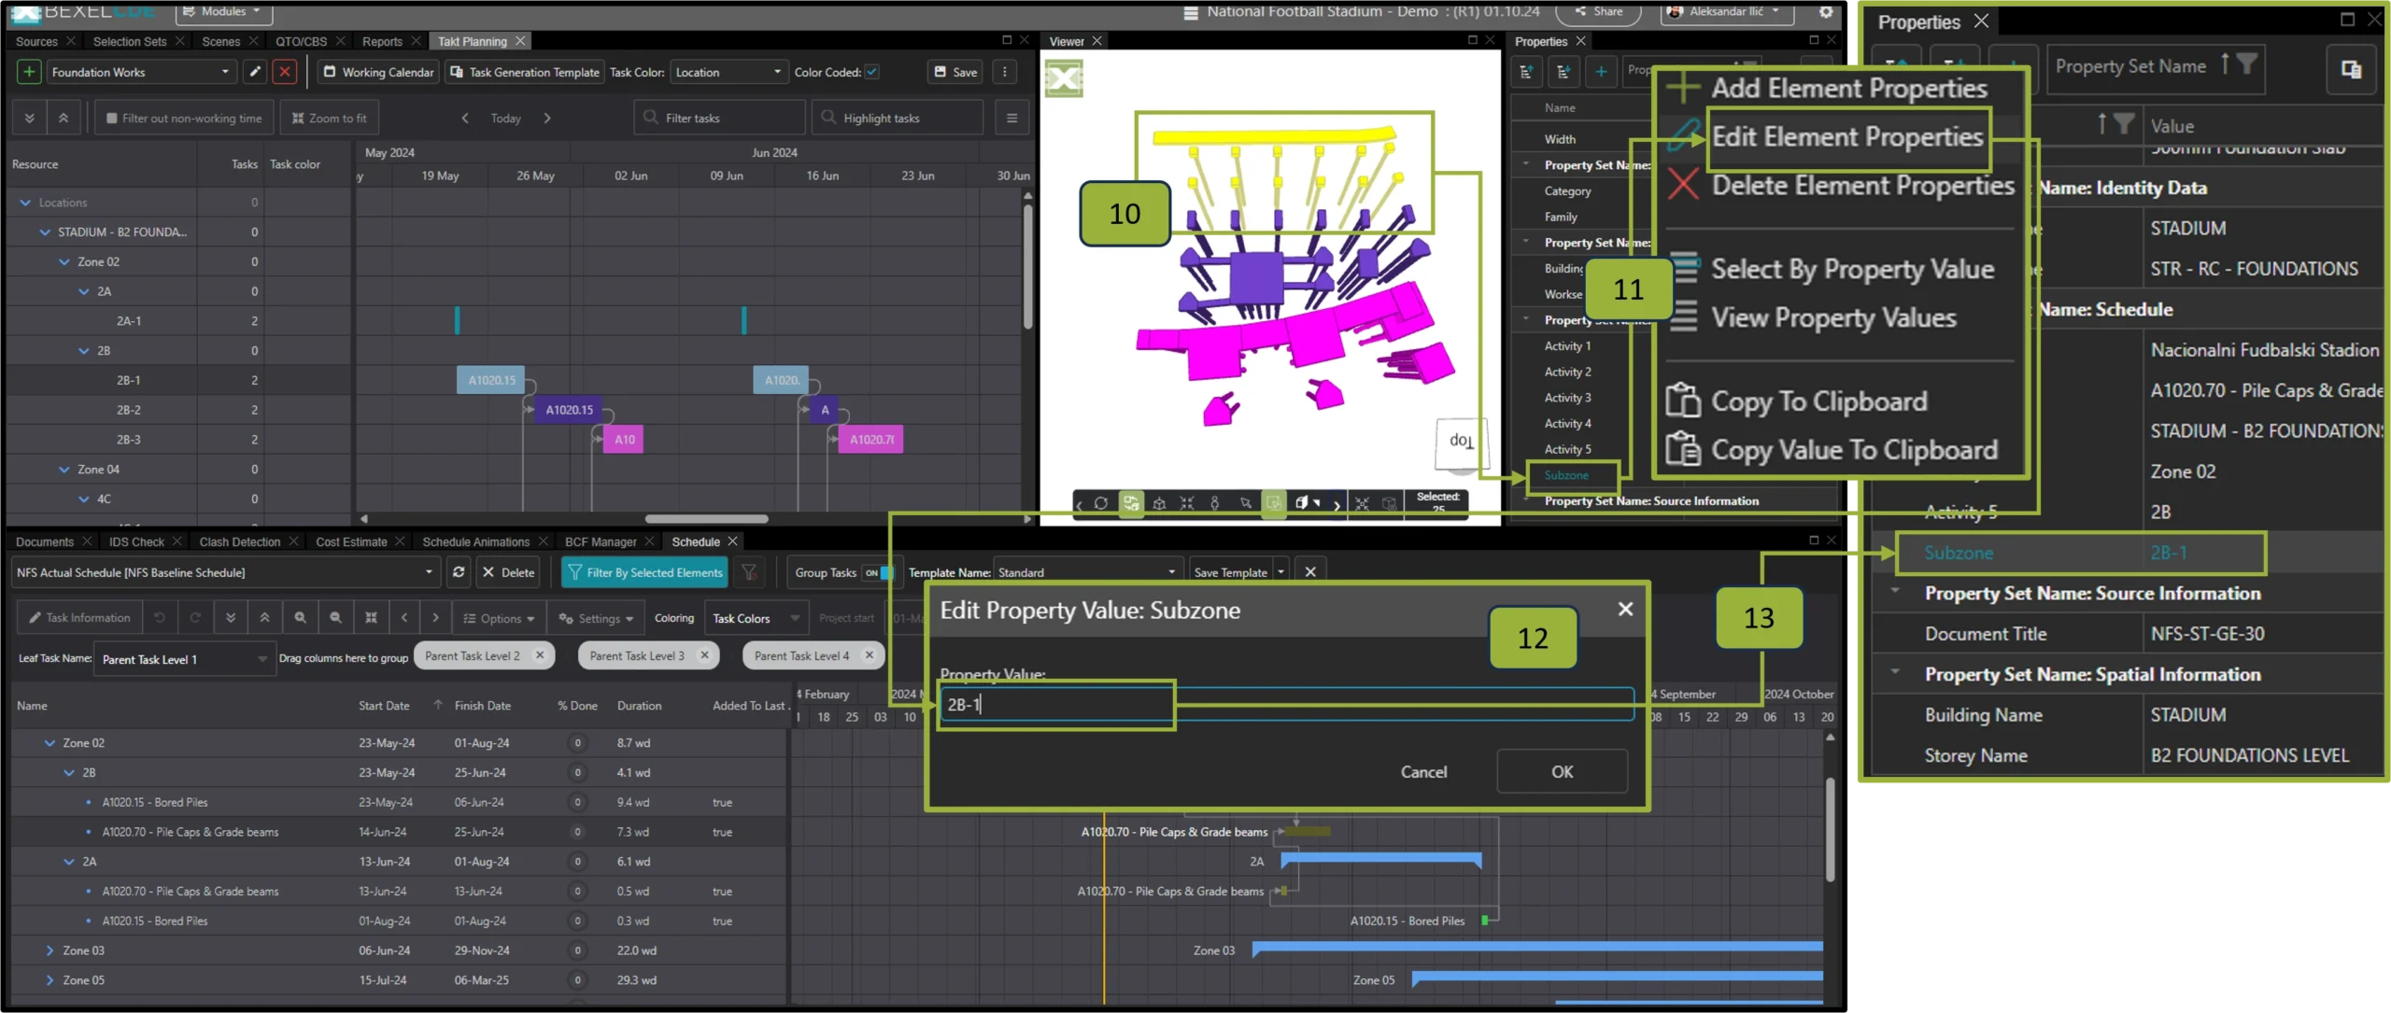Refresh the selected schedule
Image resolution: width=2391 pixels, height=1013 pixels.
click(x=459, y=572)
